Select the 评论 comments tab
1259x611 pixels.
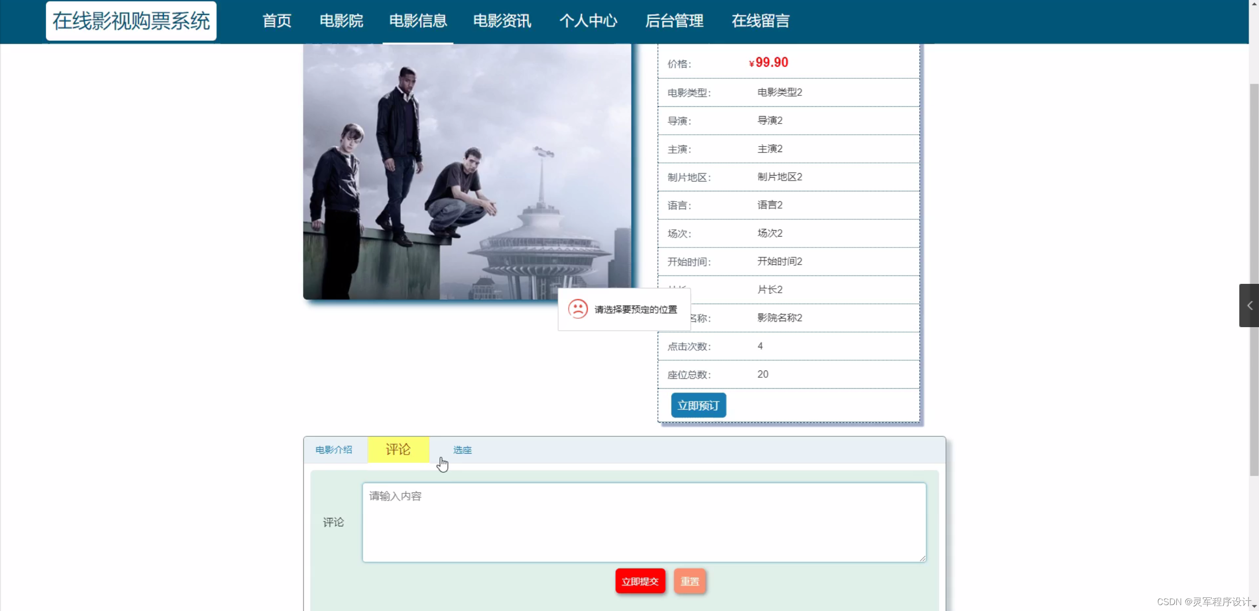[398, 449]
